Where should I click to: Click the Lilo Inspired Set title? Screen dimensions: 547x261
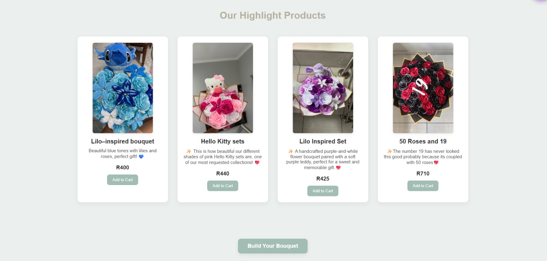click(323, 141)
